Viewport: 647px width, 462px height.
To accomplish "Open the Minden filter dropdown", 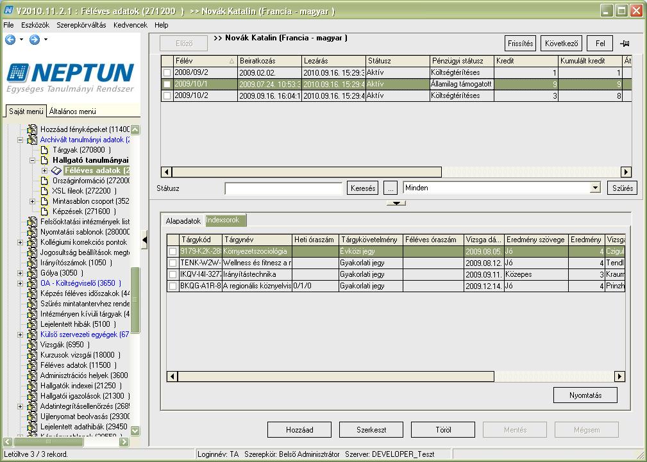I will click(x=594, y=188).
